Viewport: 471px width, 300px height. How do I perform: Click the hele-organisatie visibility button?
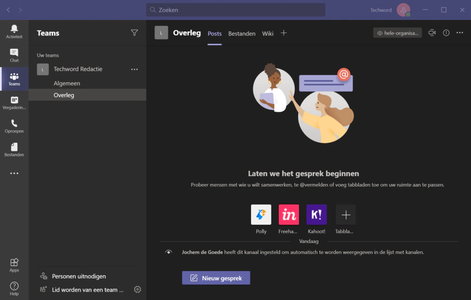click(x=397, y=33)
